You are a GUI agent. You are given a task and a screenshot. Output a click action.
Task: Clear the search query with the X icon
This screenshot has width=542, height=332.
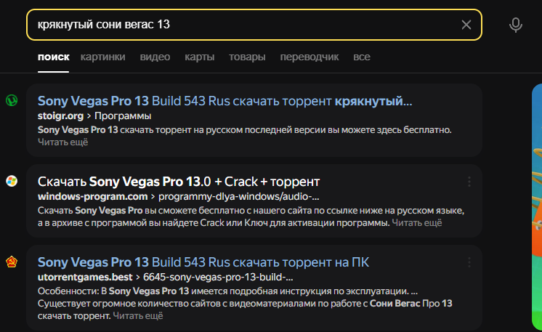tap(466, 25)
